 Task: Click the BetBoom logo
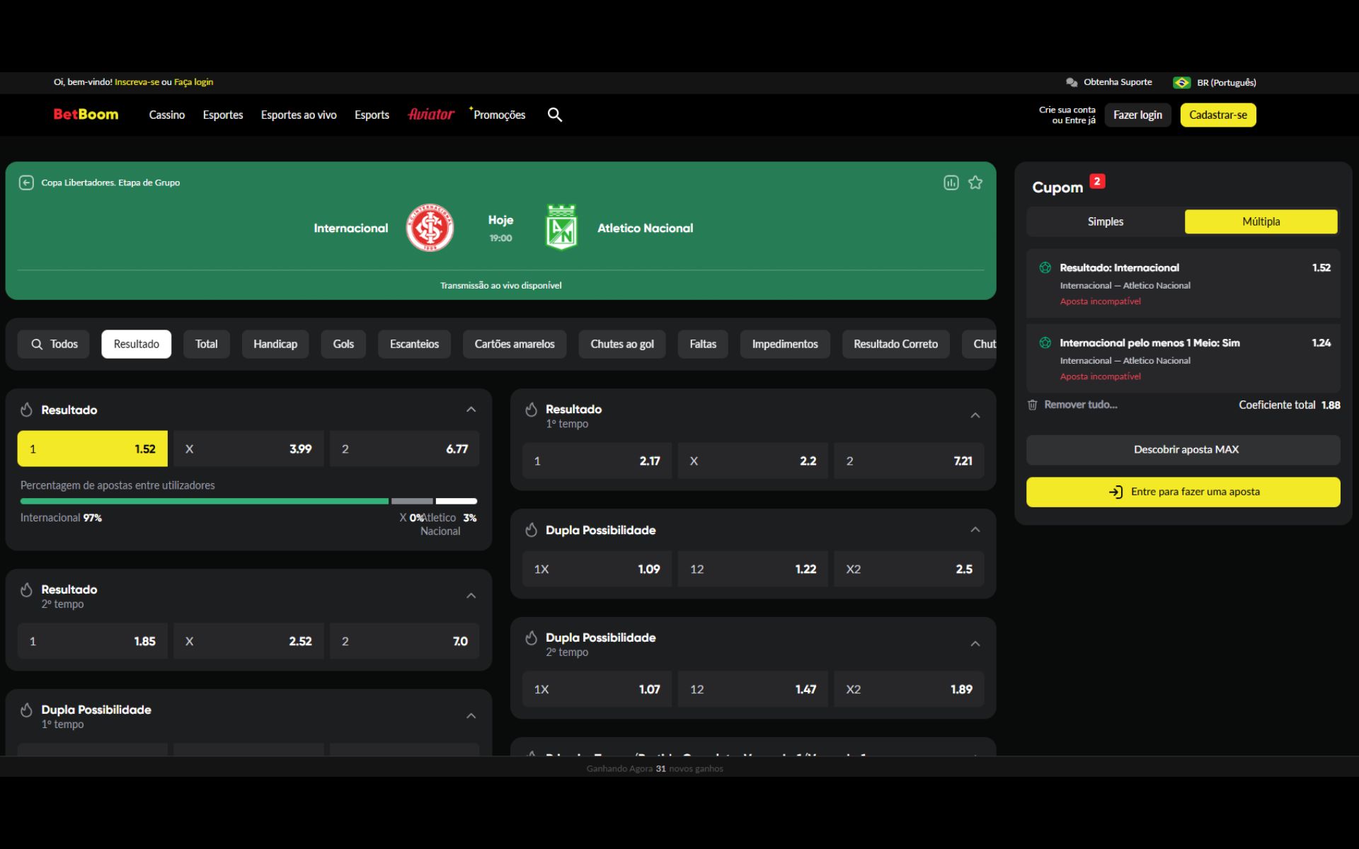(85, 114)
